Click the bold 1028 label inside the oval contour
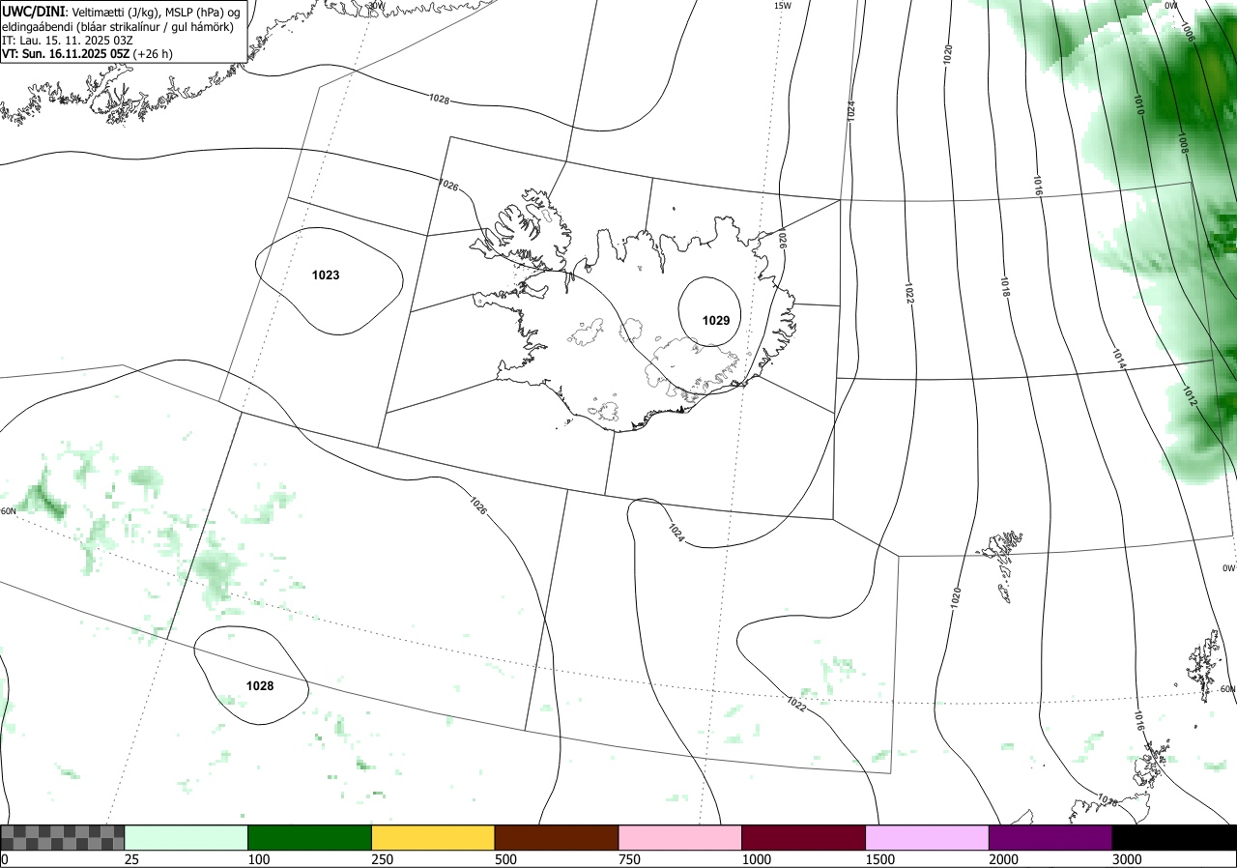Viewport: 1237px width, 868px height. (260, 685)
